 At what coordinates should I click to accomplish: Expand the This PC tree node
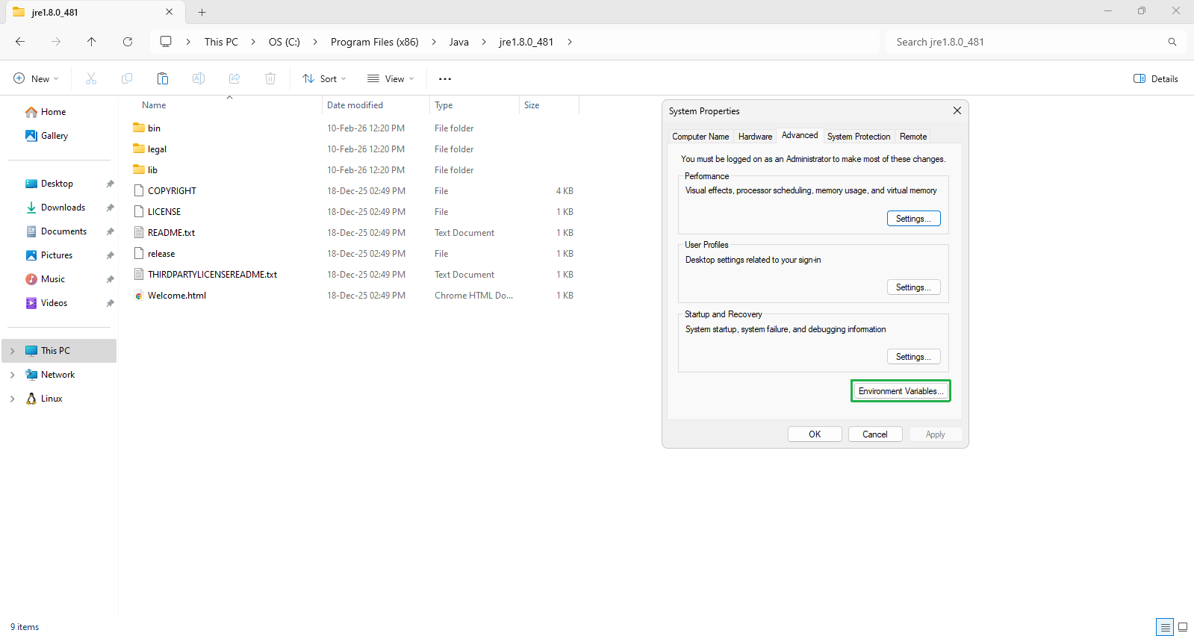coord(12,351)
